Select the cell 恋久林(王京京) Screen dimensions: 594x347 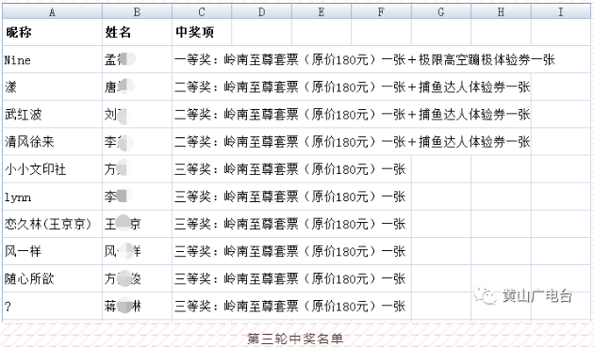52,224
